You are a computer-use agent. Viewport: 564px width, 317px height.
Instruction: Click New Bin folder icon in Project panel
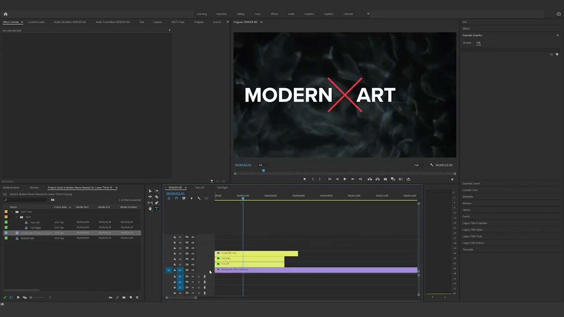point(124,298)
